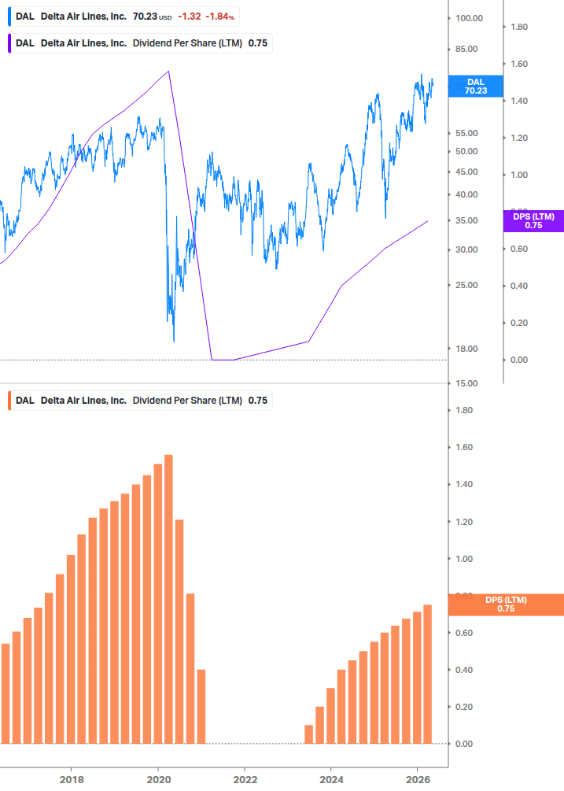Screen dimensions: 564x791
Task: Click the -1.84% percent change value
Action: tap(219, 17)
